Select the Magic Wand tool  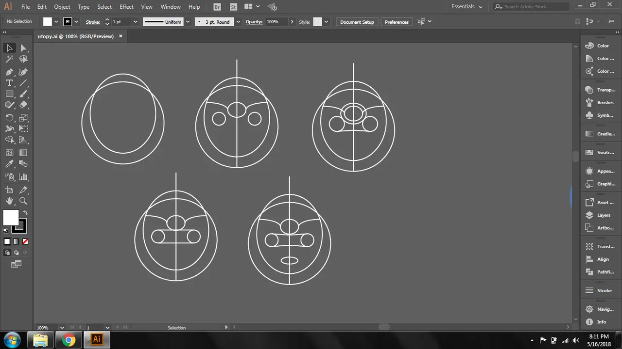point(9,59)
